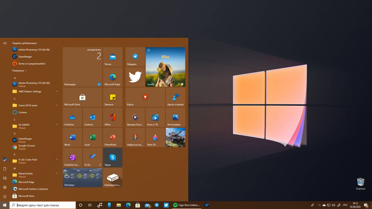Open the notification center icon
Image resolution: width=372 pixels, height=209 pixels.
366,205
